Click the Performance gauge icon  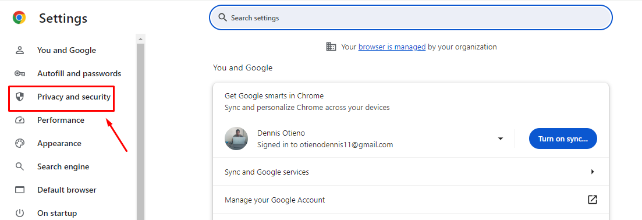click(x=20, y=120)
